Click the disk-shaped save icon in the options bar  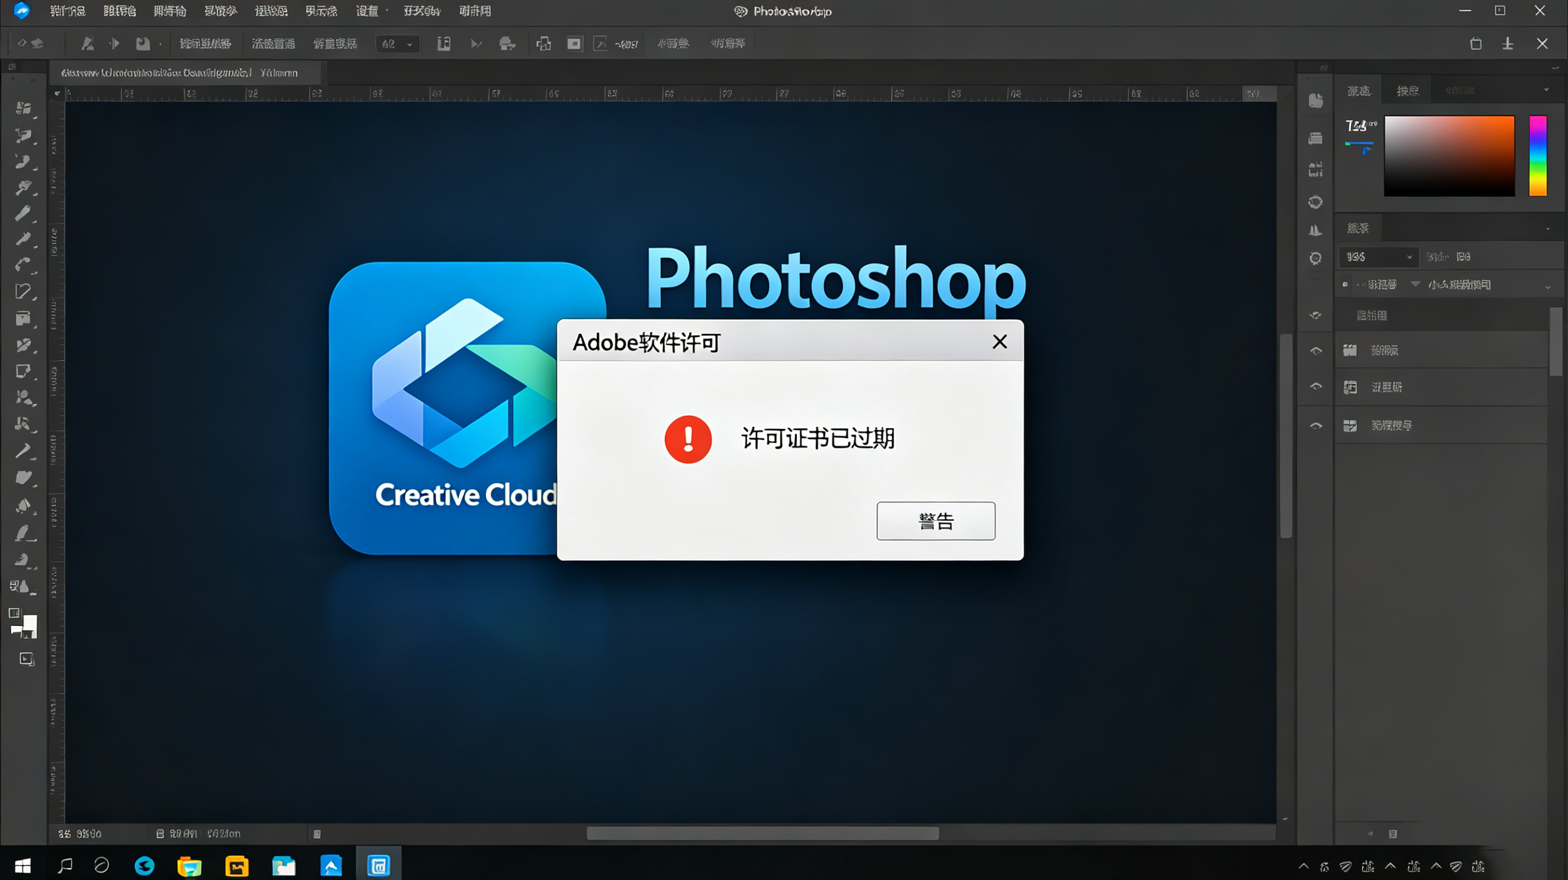[142, 43]
